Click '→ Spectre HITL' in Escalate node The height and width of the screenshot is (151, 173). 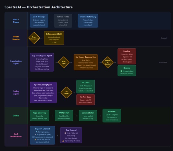tap(127, 57)
